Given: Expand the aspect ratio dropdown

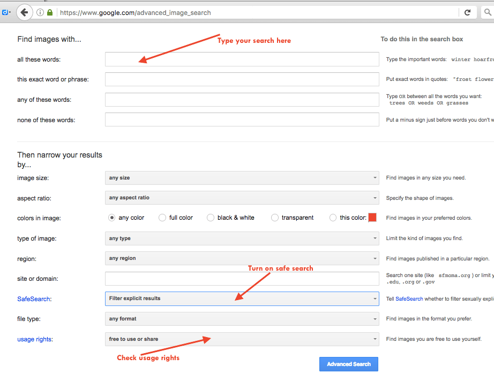Looking at the screenshot, I should [242, 198].
